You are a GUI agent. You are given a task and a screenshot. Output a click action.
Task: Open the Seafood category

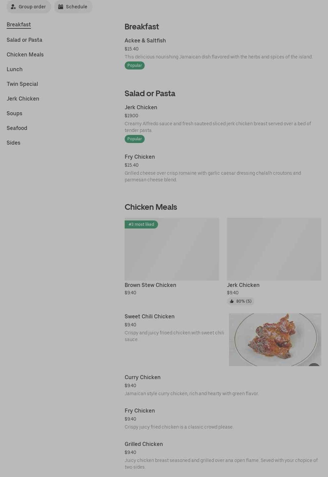[x=17, y=128]
